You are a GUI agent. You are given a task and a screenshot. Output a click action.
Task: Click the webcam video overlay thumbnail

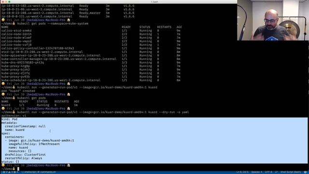[x=273, y=20]
